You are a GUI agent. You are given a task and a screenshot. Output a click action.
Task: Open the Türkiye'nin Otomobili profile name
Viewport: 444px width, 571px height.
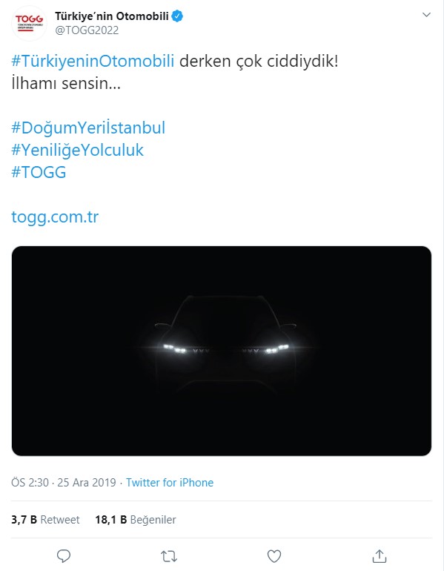point(112,16)
